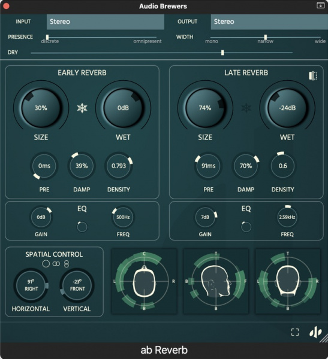Click the fullscreen expand icon
Screen dimensions: 328x359
point(295,332)
